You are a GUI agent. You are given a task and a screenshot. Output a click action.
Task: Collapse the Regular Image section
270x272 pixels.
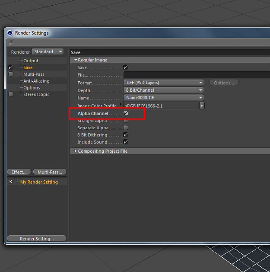[x=76, y=60]
